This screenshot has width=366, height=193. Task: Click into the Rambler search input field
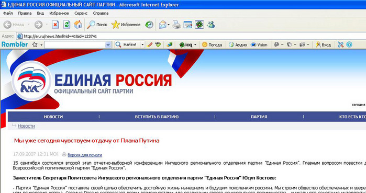pos(75,45)
